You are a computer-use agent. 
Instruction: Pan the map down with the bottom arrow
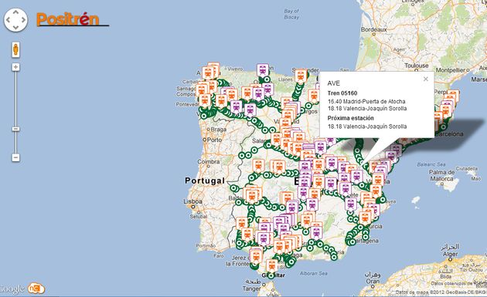(15, 28)
